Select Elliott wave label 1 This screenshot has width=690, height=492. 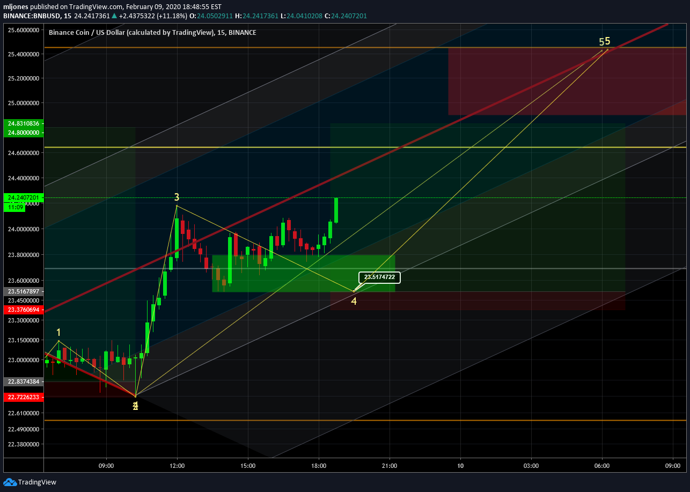pyautogui.click(x=58, y=332)
